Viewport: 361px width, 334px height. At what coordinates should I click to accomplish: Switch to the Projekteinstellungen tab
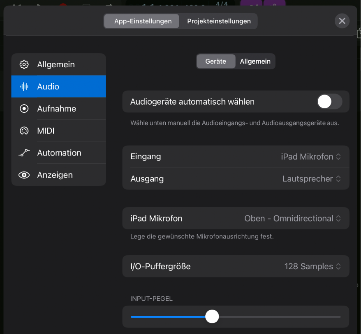point(219,21)
